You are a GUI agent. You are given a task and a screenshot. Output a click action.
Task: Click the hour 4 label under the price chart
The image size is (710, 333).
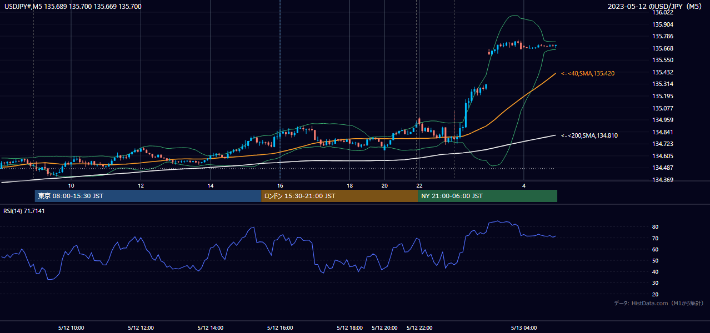[524, 185]
